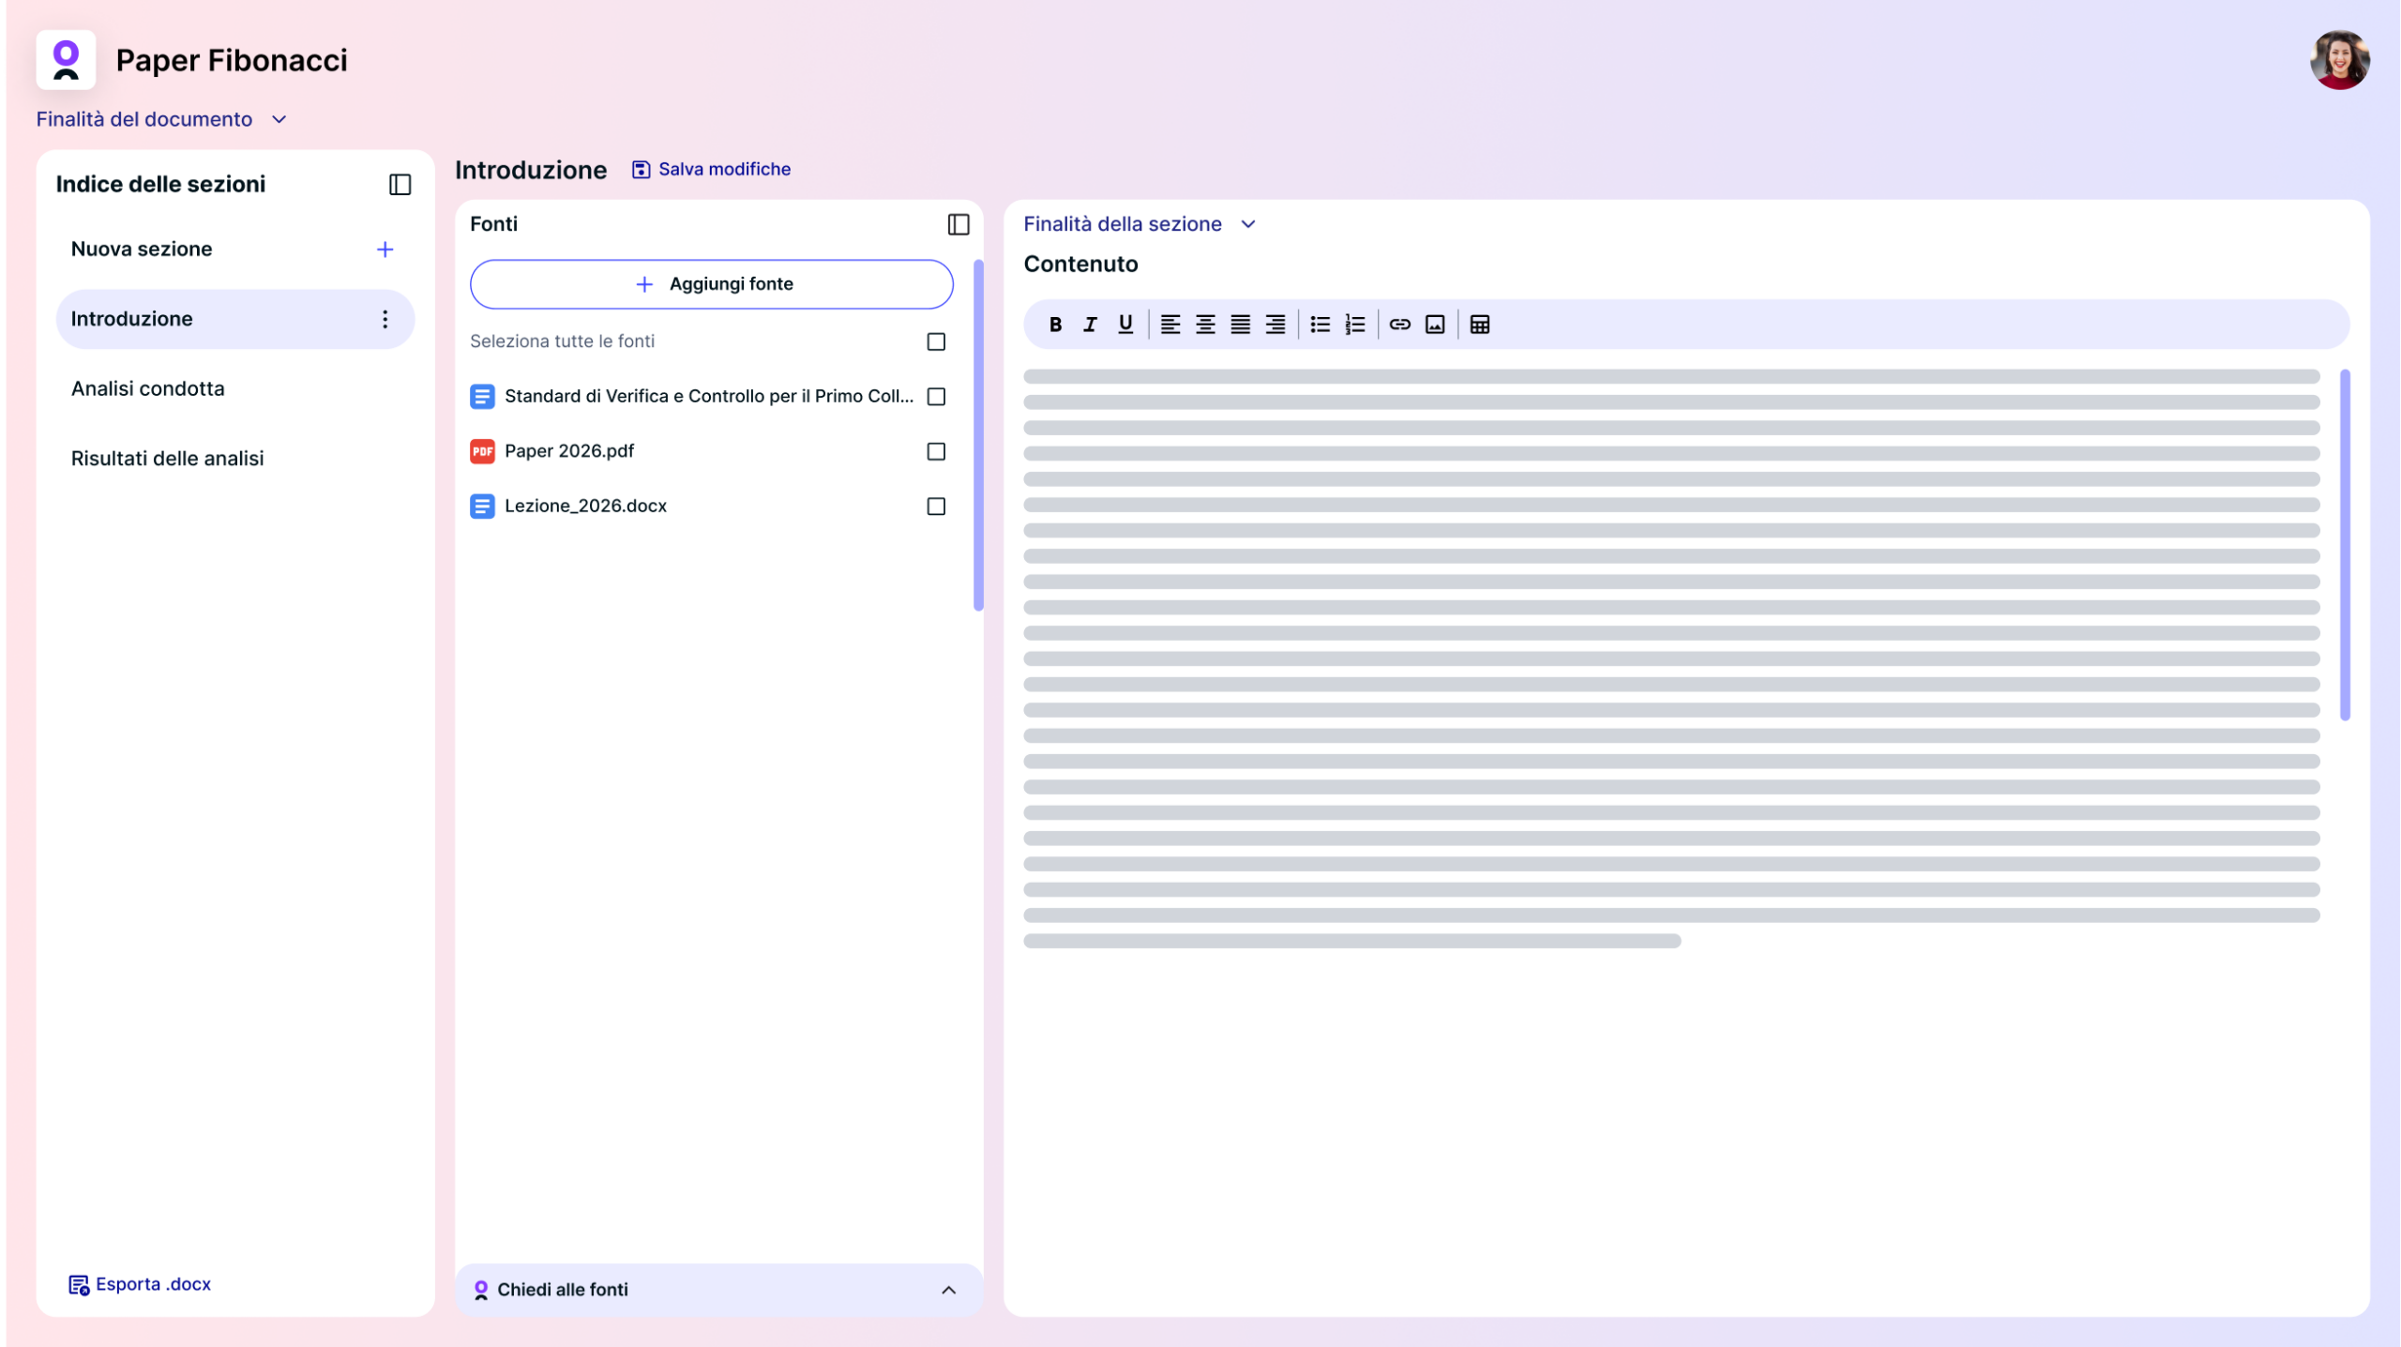Click the Aggiungi fonte button
2401x1347 pixels.
(711, 284)
